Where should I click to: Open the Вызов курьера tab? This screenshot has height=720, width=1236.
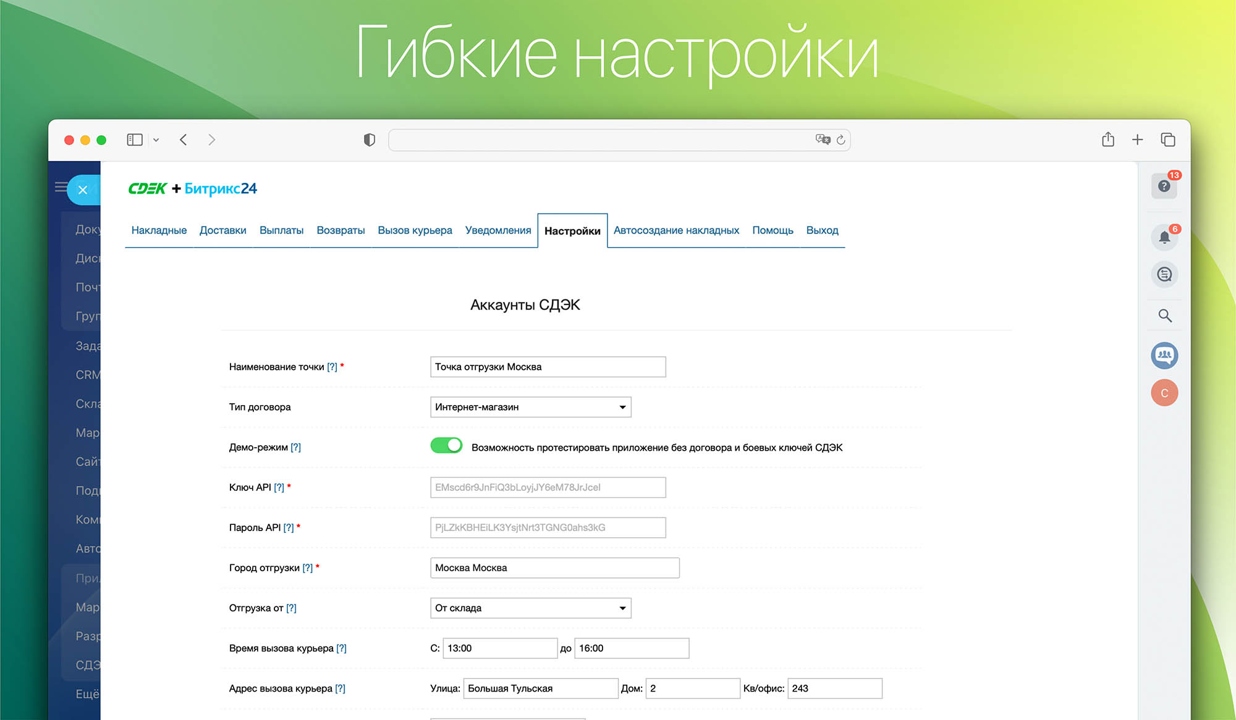click(415, 230)
